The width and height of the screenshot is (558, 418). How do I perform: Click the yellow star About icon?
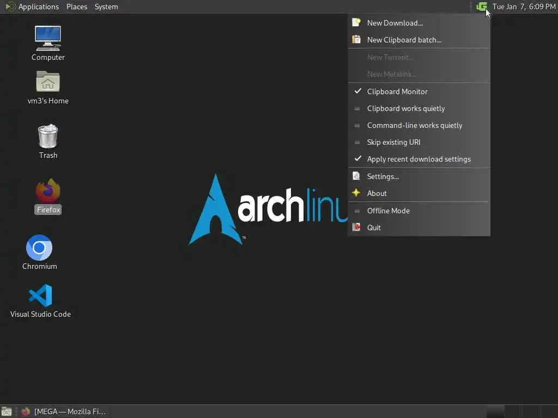click(356, 193)
